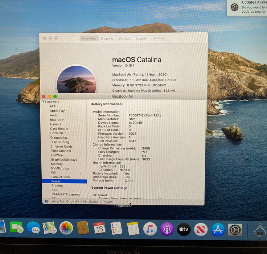Select Camera in the Hardware list

(x=56, y=124)
